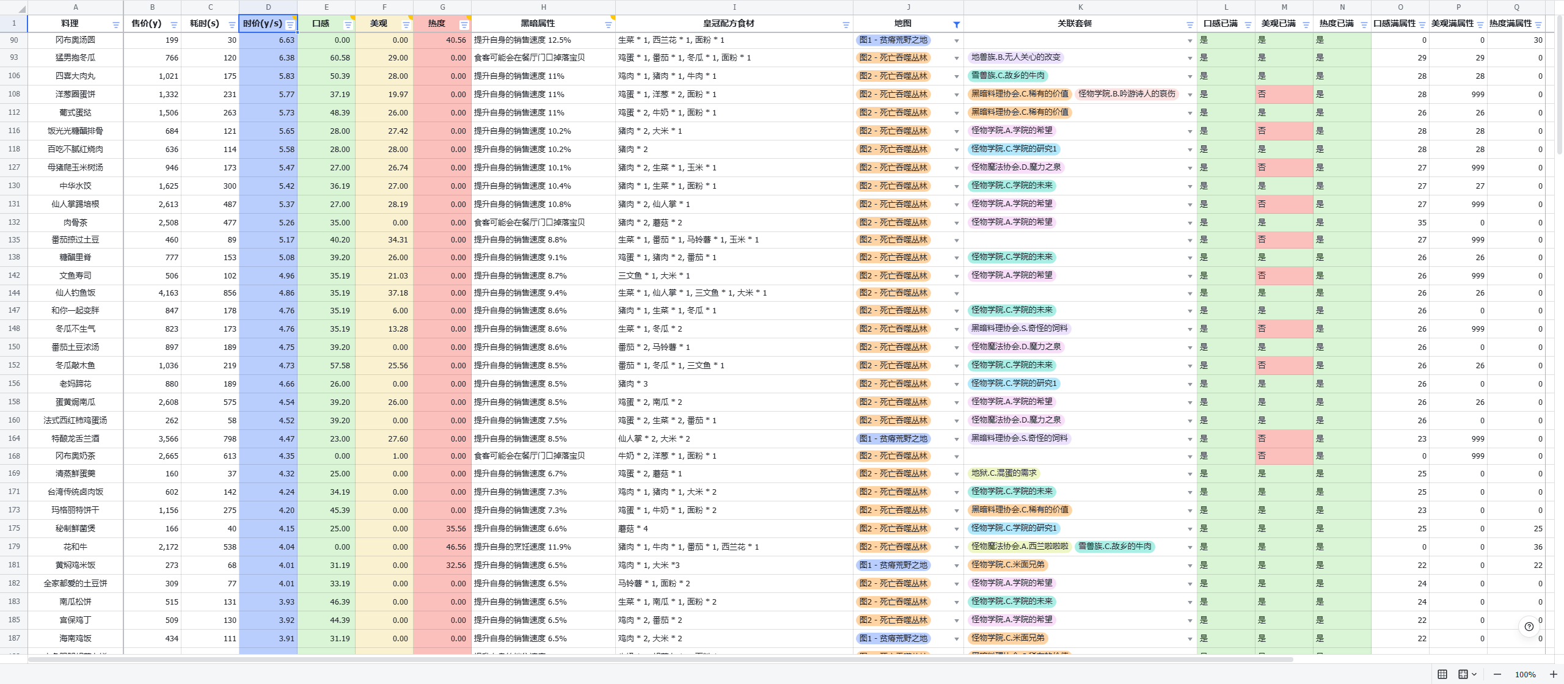Screen dimensions: 1564x684
Task: Expand reading mode options chevron
Action: coord(1474,674)
